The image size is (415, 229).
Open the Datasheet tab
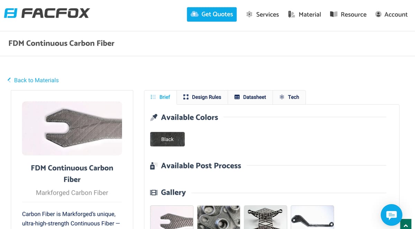[250, 97]
